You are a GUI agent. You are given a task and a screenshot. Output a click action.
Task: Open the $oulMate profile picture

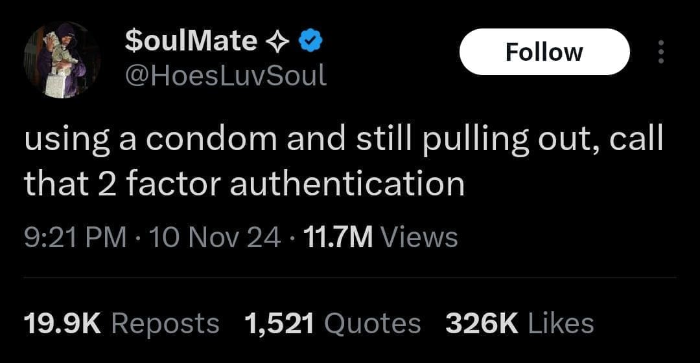(x=62, y=60)
